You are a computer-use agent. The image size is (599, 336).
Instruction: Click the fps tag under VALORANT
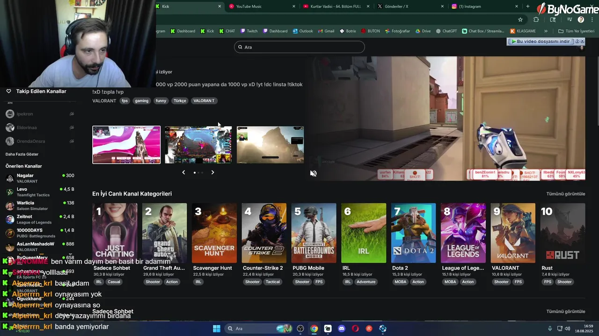click(124, 101)
